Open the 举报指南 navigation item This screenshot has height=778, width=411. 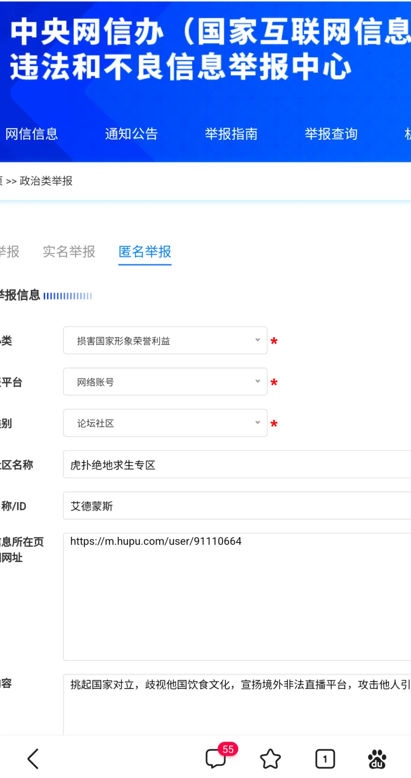coord(231,134)
